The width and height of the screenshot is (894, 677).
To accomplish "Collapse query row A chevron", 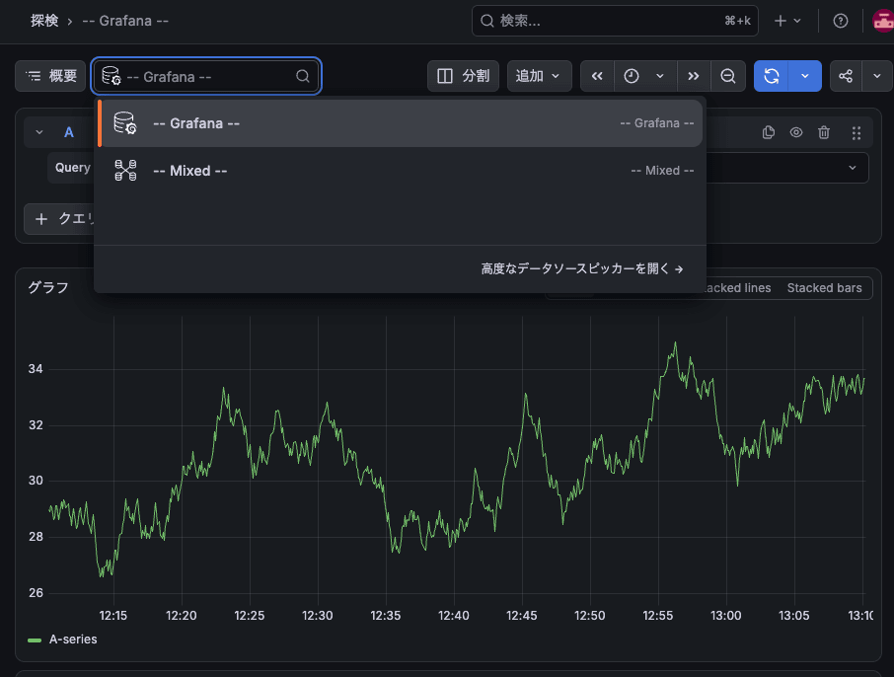I will (39, 132).
